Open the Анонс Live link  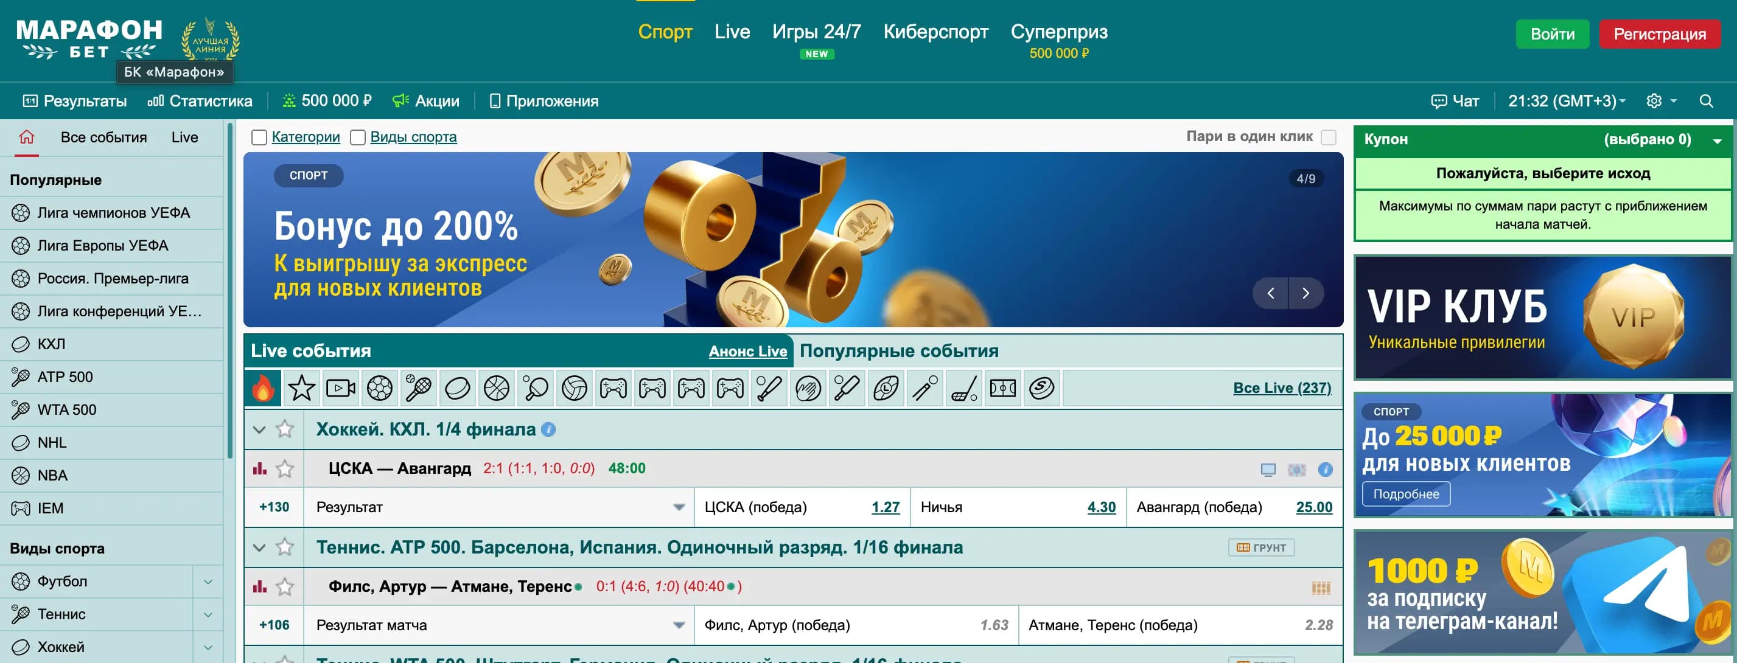click(x=748, y=351)
